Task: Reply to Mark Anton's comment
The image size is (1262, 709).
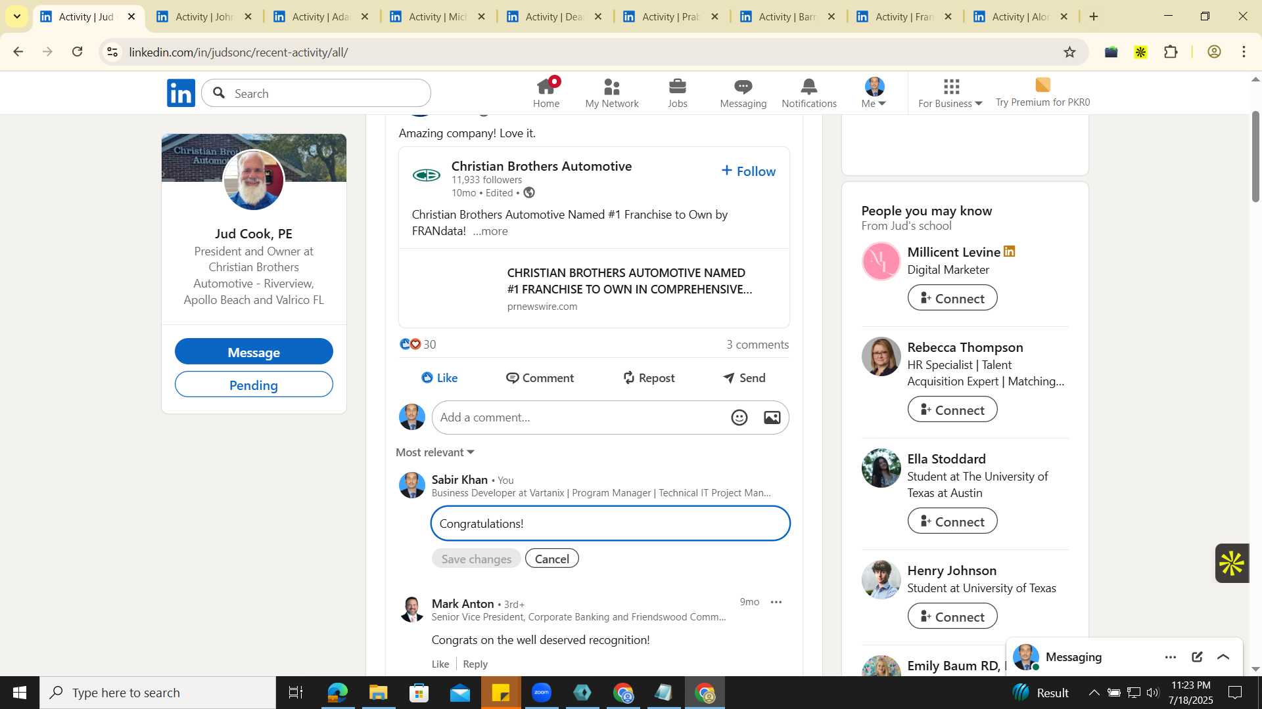Action: pos(475,664)
